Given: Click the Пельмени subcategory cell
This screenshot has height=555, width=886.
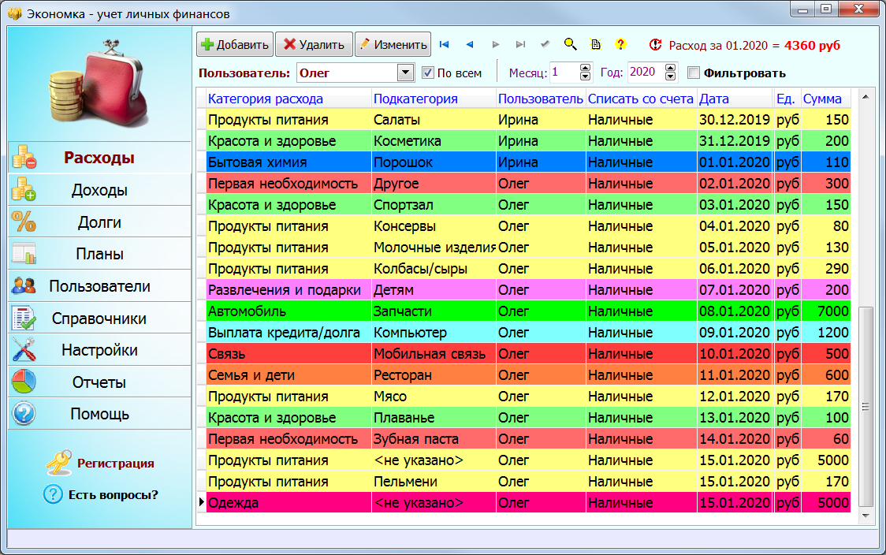Looking at the screenshot, I should click(x=434, y=482).
